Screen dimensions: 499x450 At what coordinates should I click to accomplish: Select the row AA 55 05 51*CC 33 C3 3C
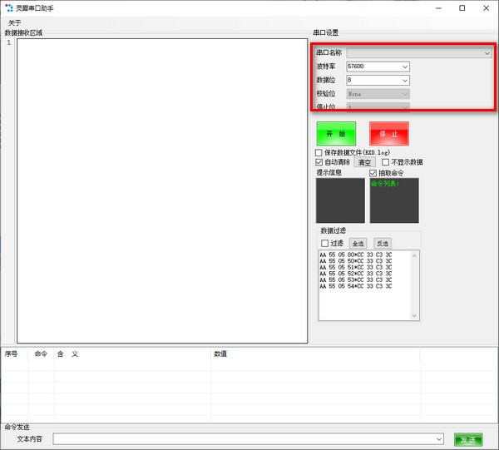[356, 267]
